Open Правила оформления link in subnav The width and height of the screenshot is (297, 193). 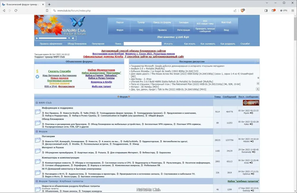pos(51,44)
